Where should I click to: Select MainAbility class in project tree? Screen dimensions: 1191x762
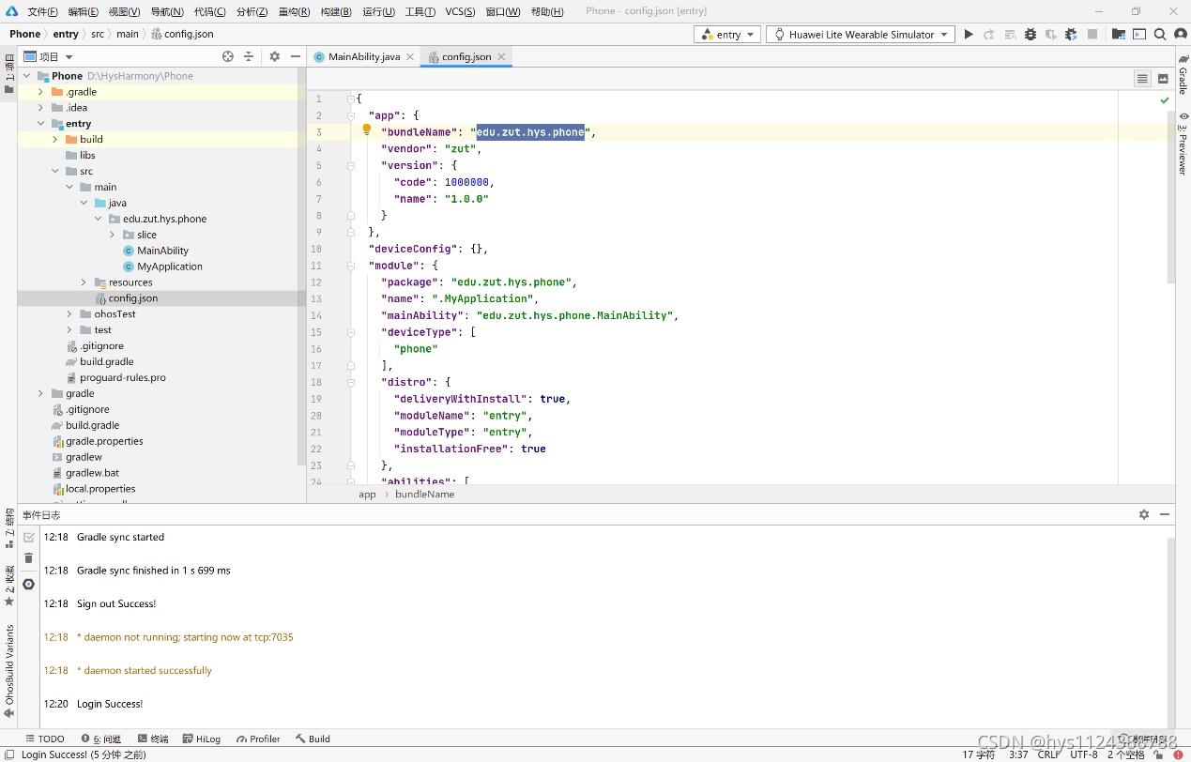(x=162, y=251)
